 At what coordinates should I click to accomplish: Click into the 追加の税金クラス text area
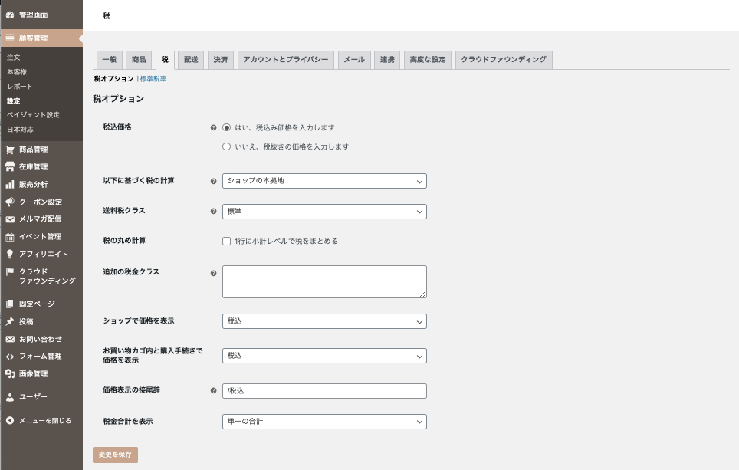(x=324, y=281)
